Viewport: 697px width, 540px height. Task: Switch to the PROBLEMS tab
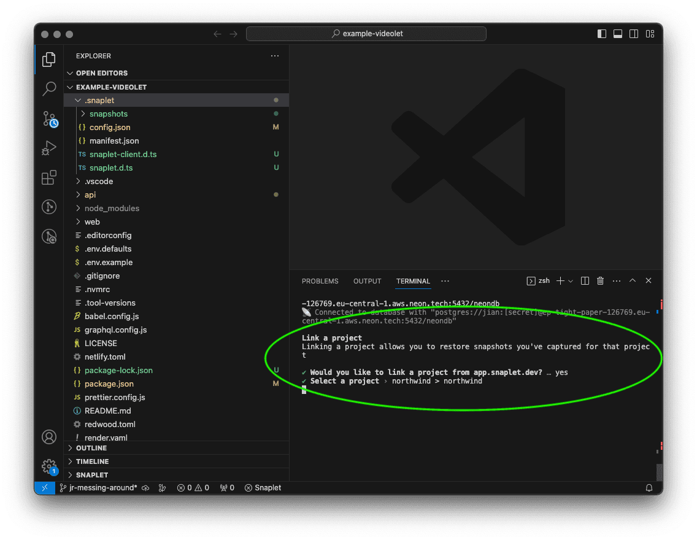(x=320, y=281)
